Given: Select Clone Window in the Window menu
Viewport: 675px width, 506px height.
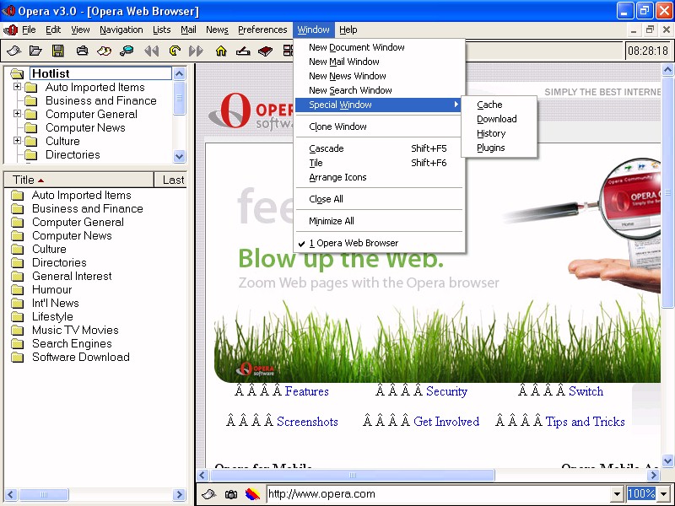Looking at the screenshot, I should click(379, 126).
